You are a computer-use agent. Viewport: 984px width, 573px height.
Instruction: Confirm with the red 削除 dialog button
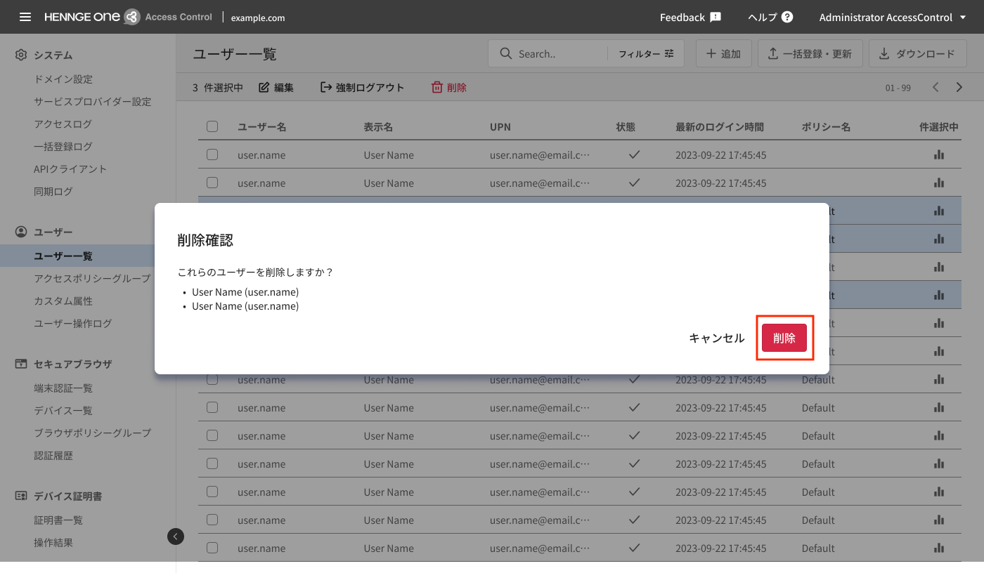pos(784,338)
